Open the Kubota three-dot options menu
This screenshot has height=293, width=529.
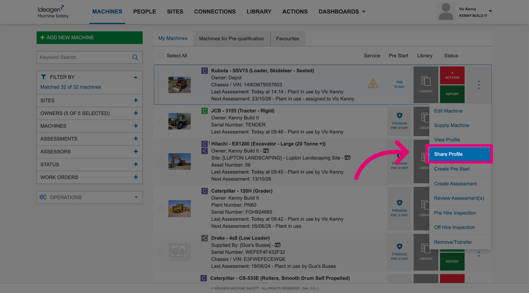pyautogui.click(x=479, y=85)
